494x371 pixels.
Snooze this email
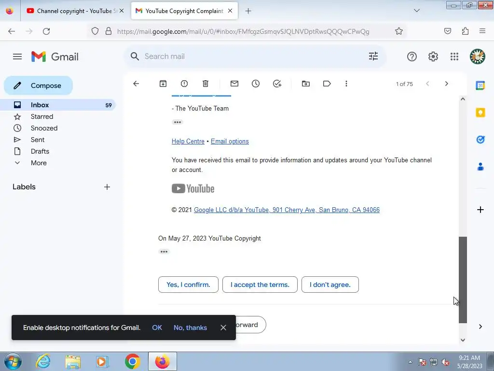(256, 84)
